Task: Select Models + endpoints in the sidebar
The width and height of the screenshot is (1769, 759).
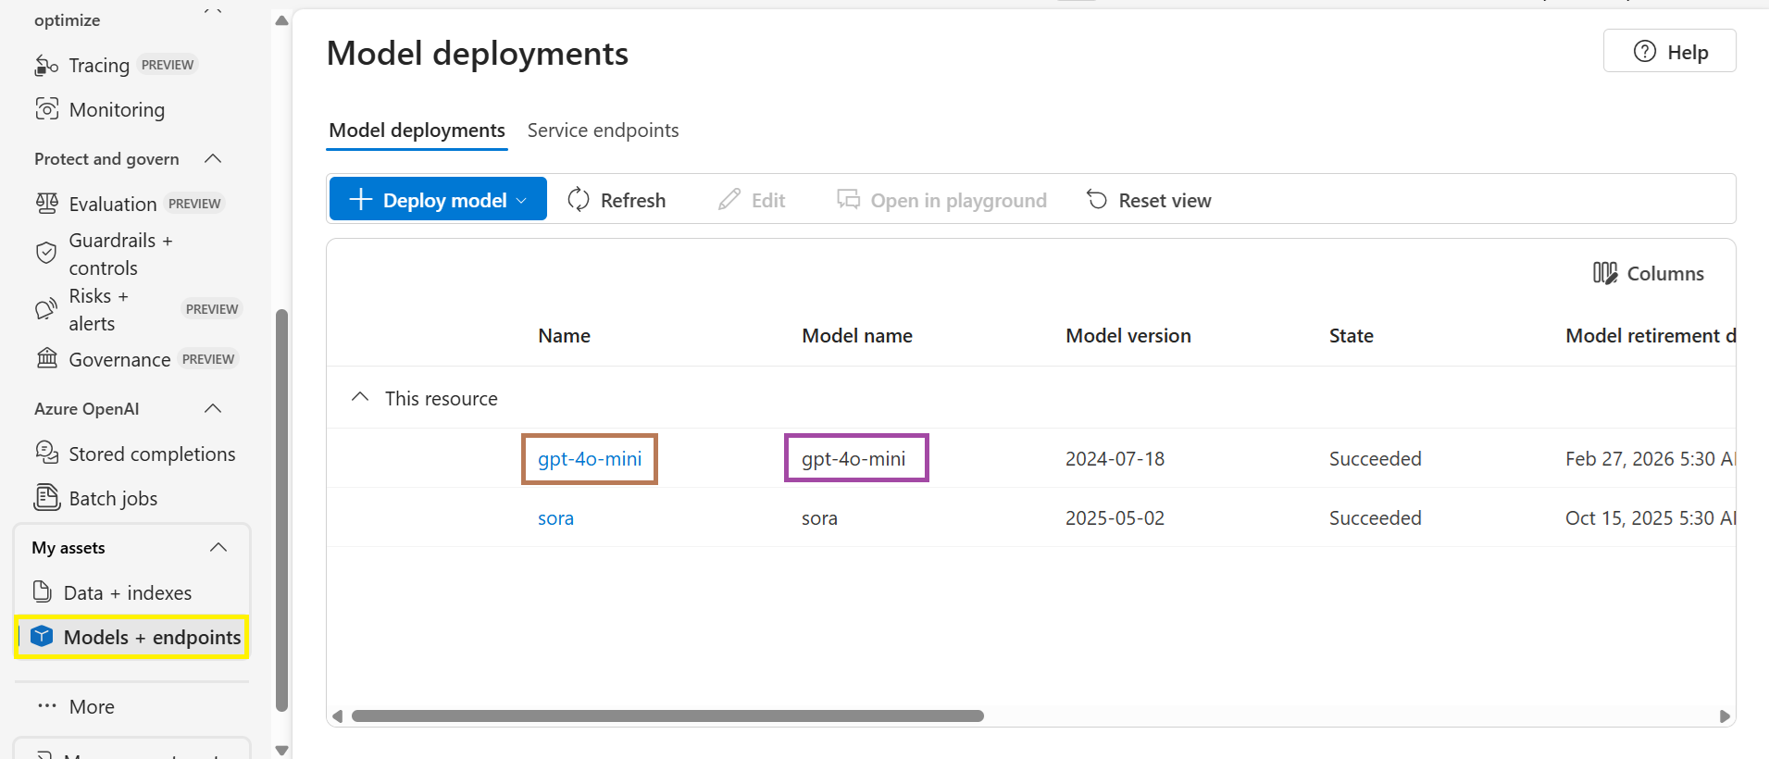Action: (x=132, y=637)
